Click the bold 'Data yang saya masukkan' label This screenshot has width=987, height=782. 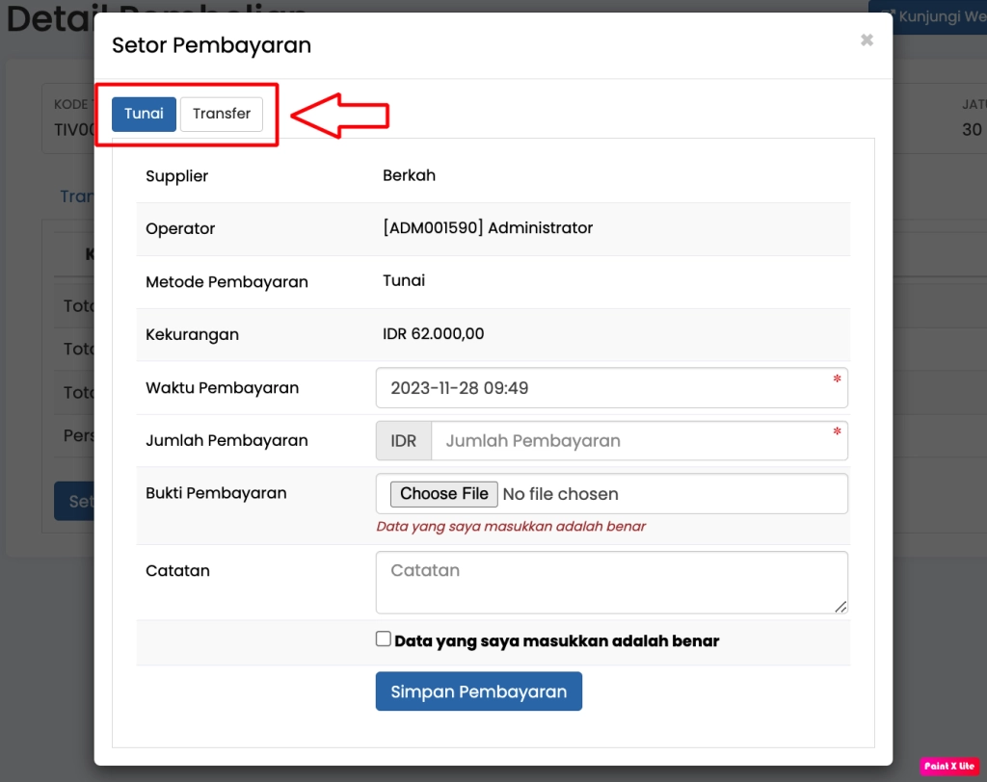coord(556,641)
